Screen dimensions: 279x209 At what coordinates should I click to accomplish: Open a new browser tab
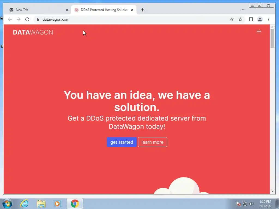[x=142, y=10]
